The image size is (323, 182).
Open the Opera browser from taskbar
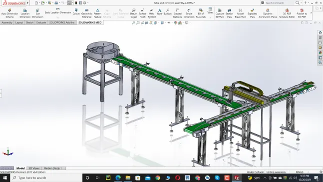pos(178,178)
